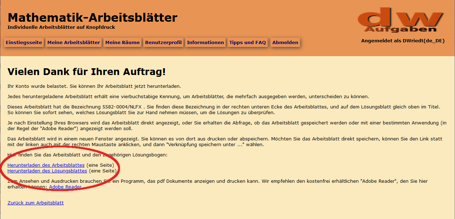Open the Informationen menu item

point(205,42)
